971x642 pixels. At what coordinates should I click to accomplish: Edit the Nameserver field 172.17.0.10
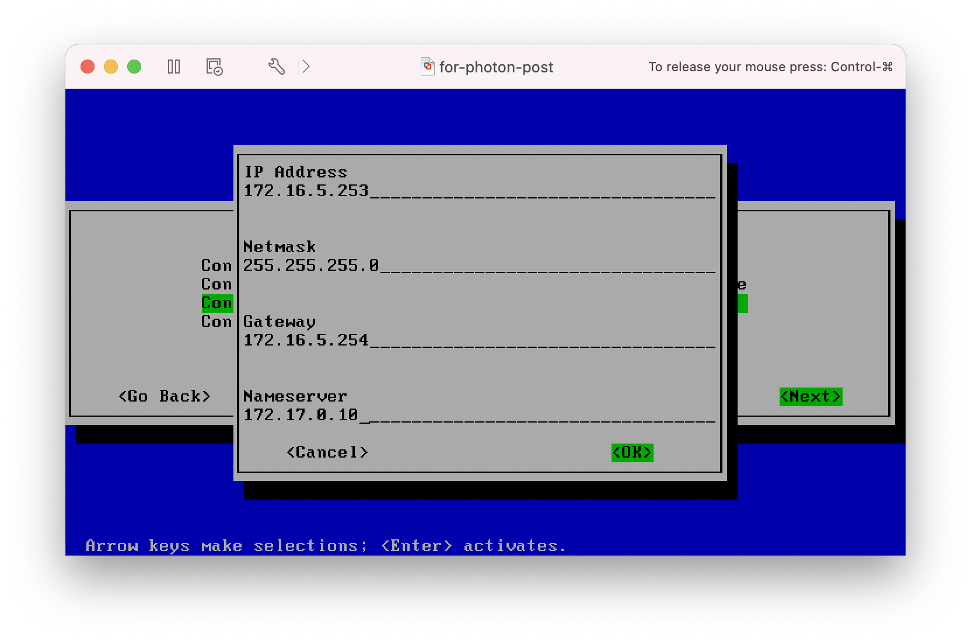pos(478,415)
